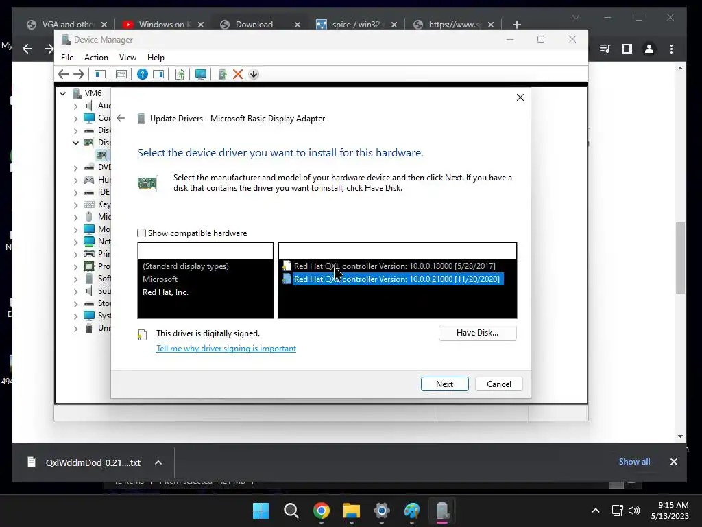Image resolution: width=702 pixels, height=527 pixels.
Task: Open File Explorer from taskbar
Action: click(352, 511)
